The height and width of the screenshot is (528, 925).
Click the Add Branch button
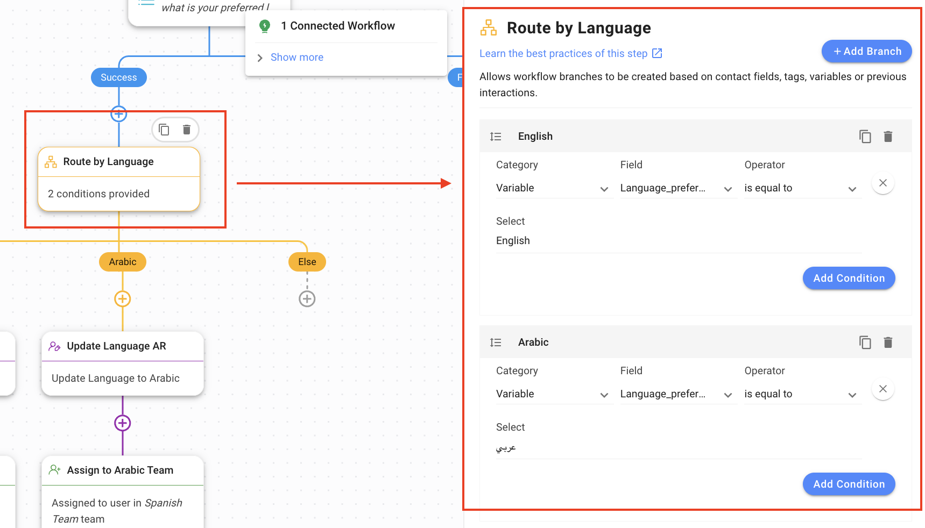click(x=866, y=52)
